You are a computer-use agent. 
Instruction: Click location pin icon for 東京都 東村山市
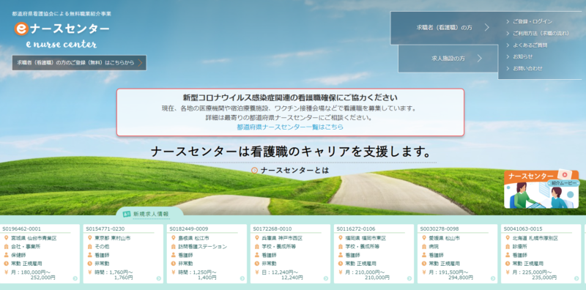pos(89,238)
